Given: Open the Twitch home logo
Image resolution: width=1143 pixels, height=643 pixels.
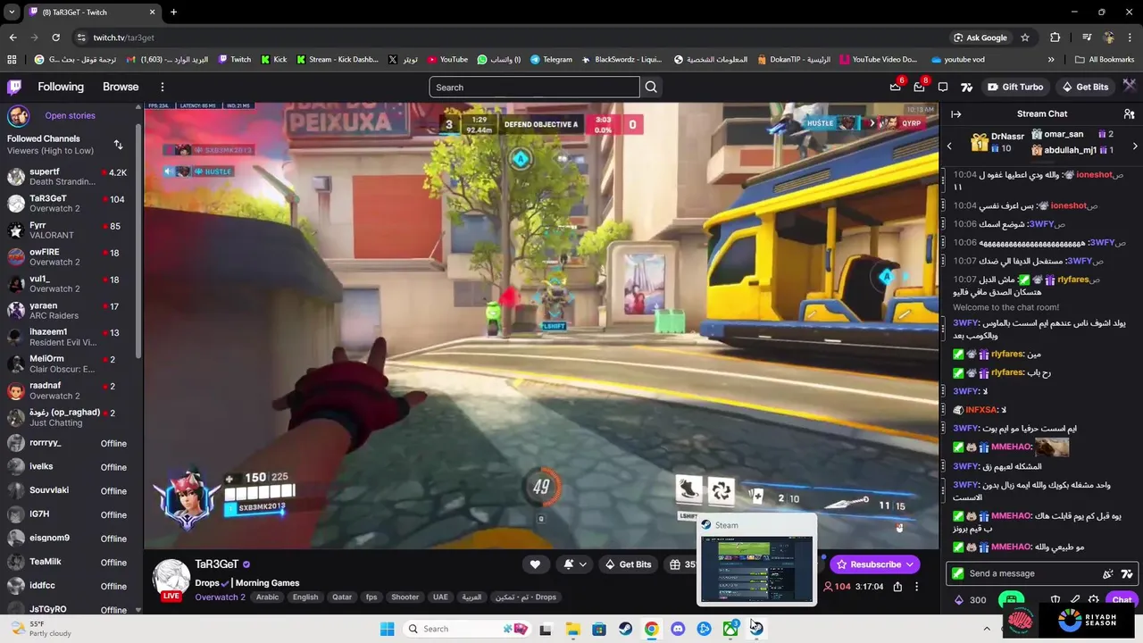Looking at the screenshot, I should pos(14,87).
